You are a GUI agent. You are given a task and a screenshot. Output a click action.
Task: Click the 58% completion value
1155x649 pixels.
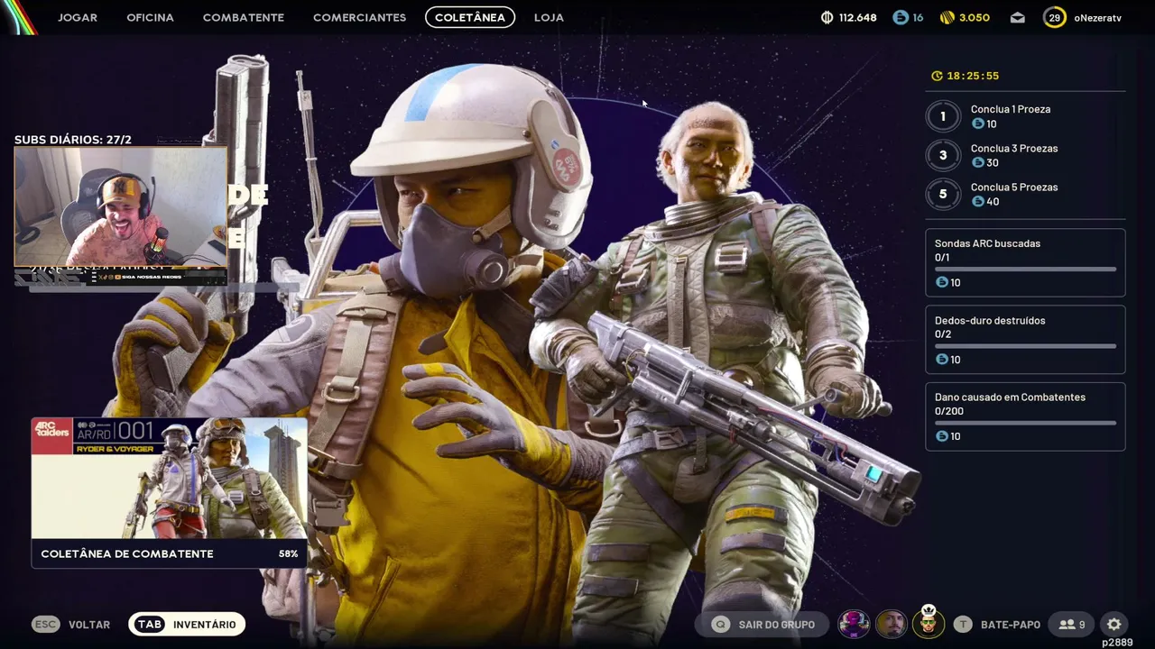288,553
